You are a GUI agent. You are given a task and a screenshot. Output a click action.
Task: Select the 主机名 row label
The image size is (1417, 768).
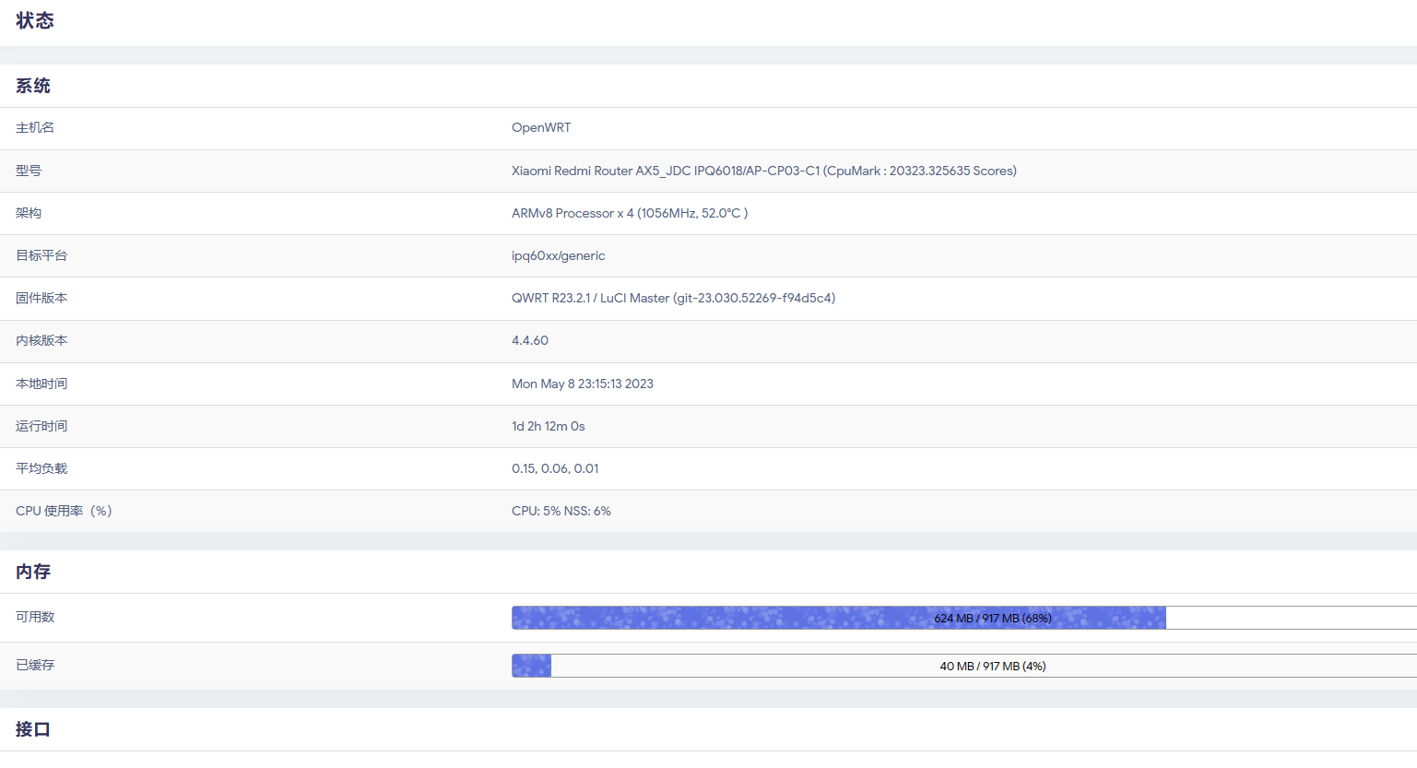35,128
